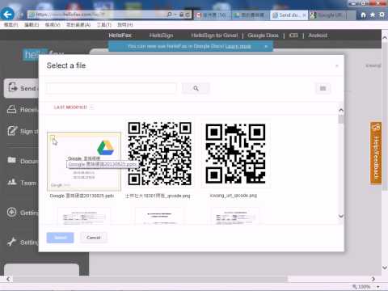Select first document thumbnail in second row
The height and width of the screenshot is (291, 388).
tap(84, 216)
